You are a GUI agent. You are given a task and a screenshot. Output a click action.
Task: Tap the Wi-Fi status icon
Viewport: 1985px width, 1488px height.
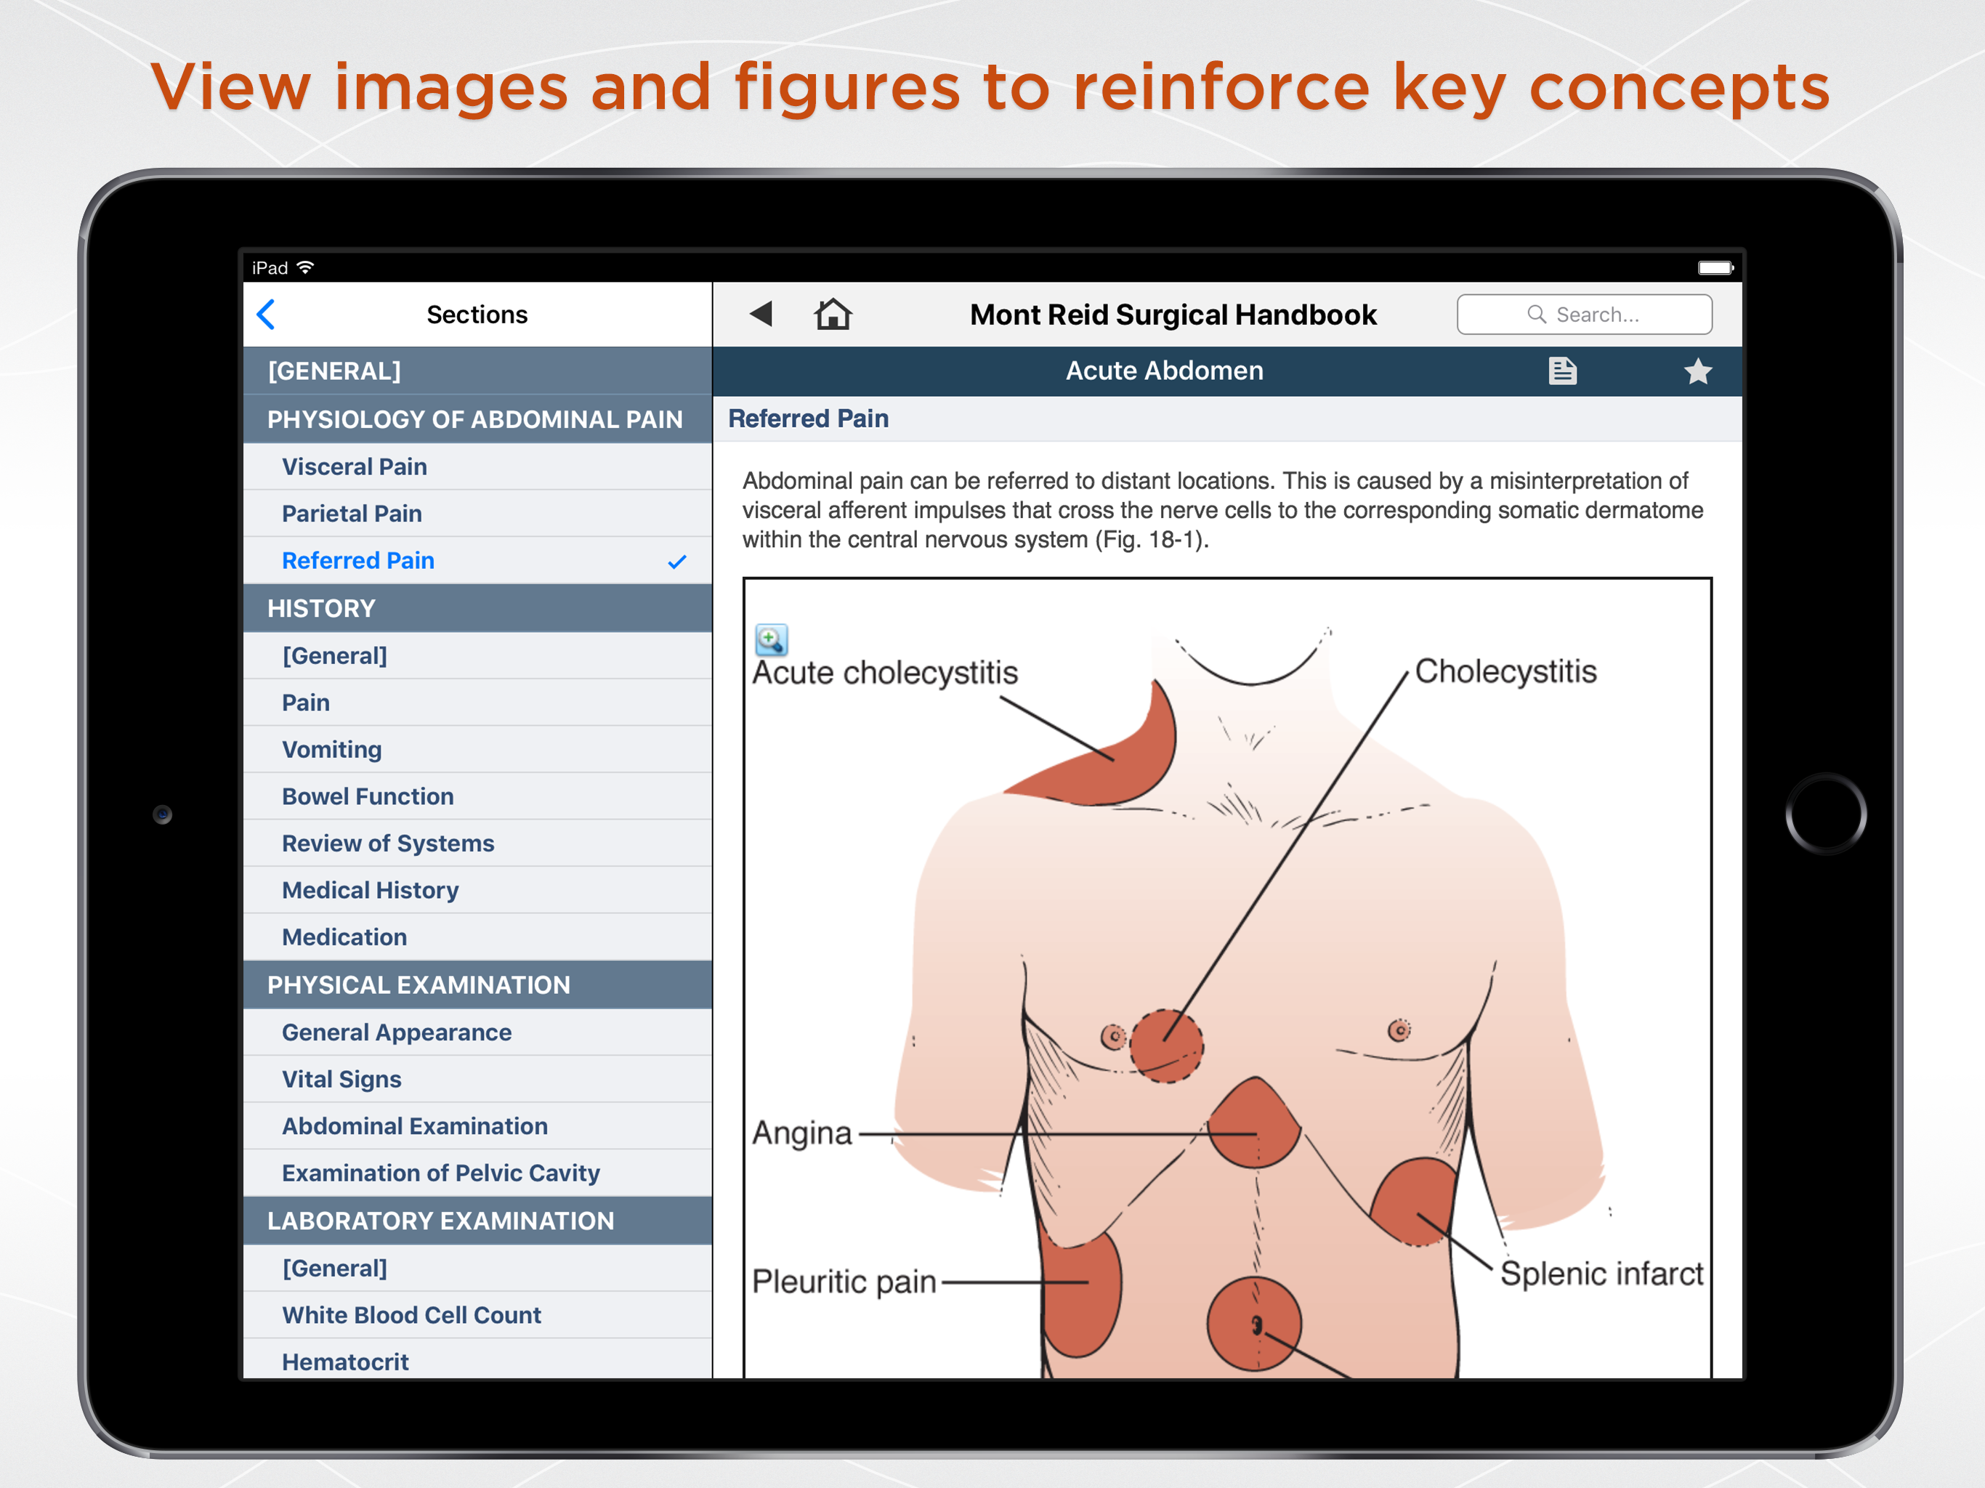tap(305, 267)
